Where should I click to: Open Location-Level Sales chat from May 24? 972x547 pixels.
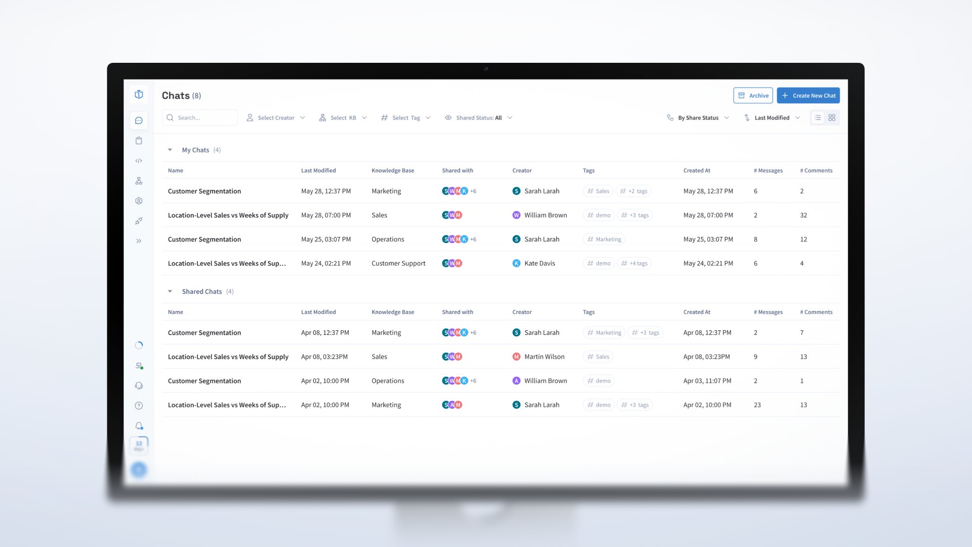(x=227, y=263)
